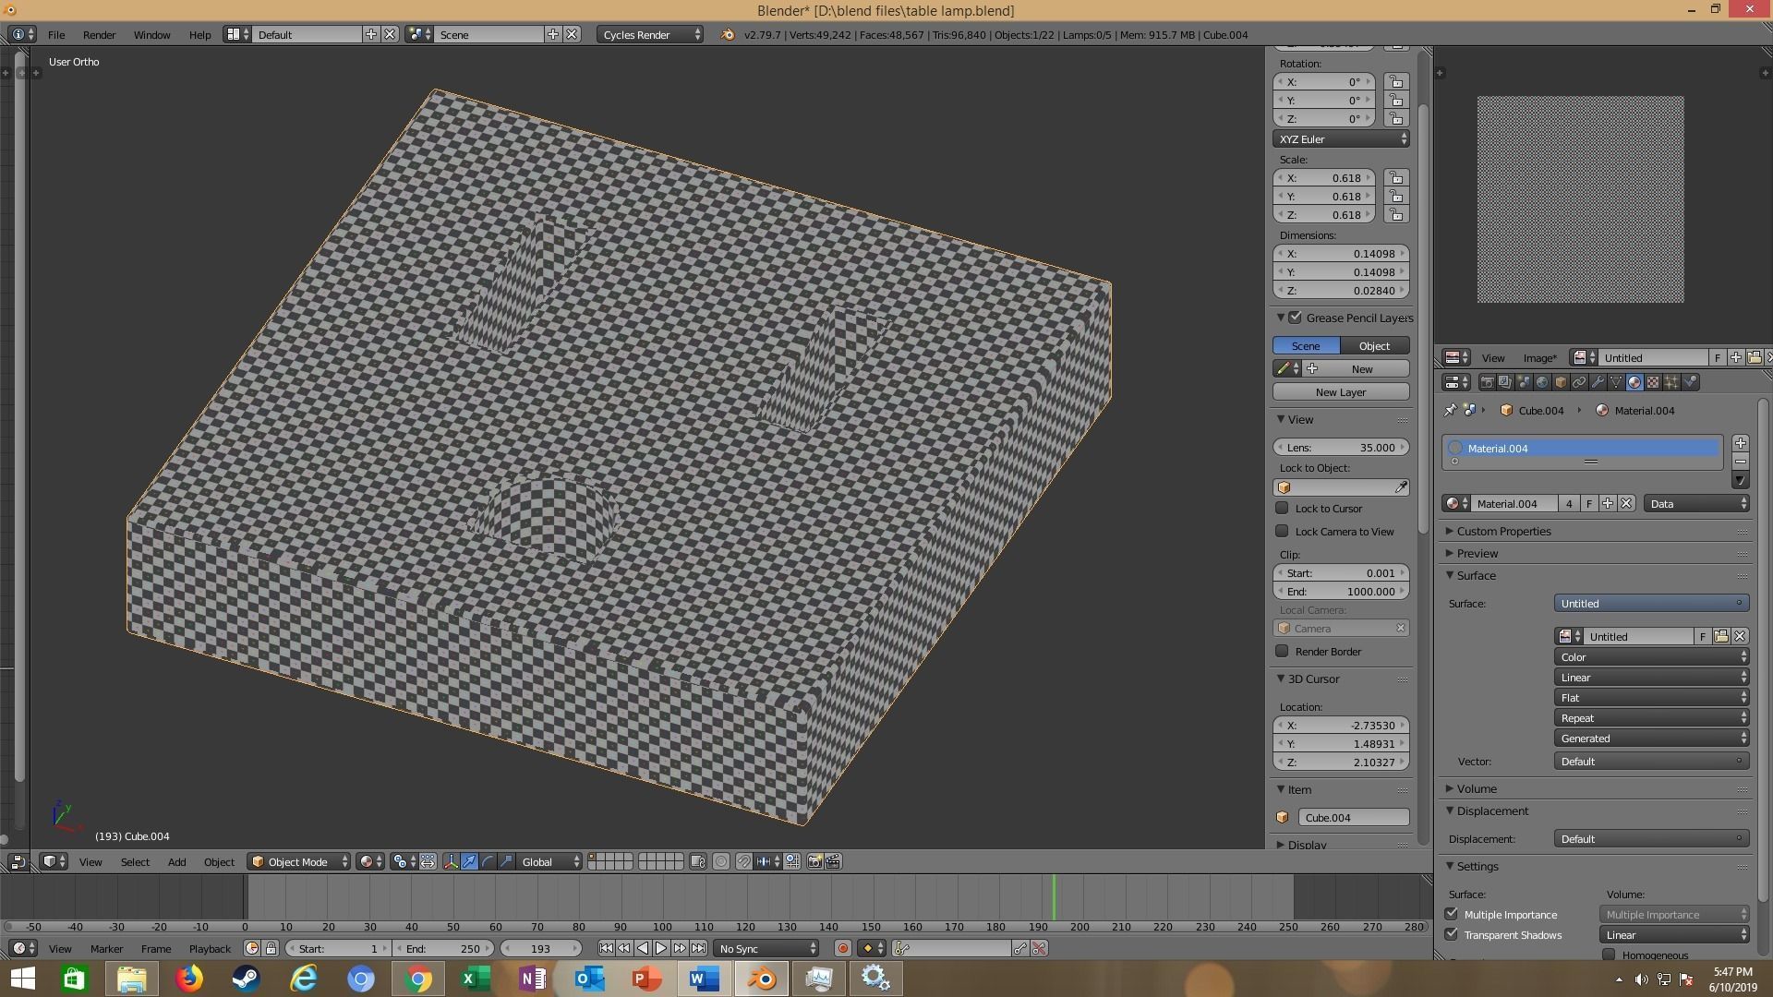The height and width of the screenshot is (997, 1773).
Task: Enable the snap magnet icon
Action: (744, 861)
